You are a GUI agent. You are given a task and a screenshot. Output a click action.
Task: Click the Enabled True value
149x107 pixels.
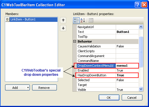pos(127,70)
